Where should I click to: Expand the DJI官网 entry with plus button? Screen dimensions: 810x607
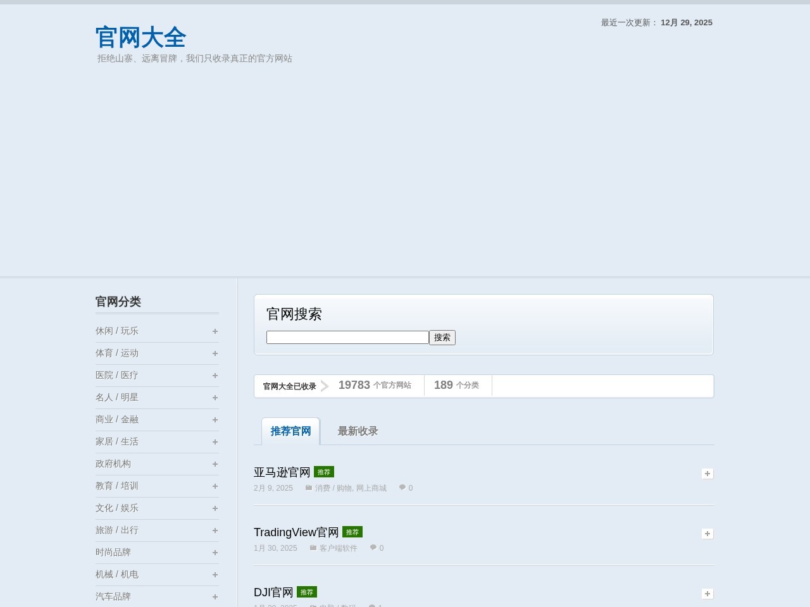pos(707,594)
